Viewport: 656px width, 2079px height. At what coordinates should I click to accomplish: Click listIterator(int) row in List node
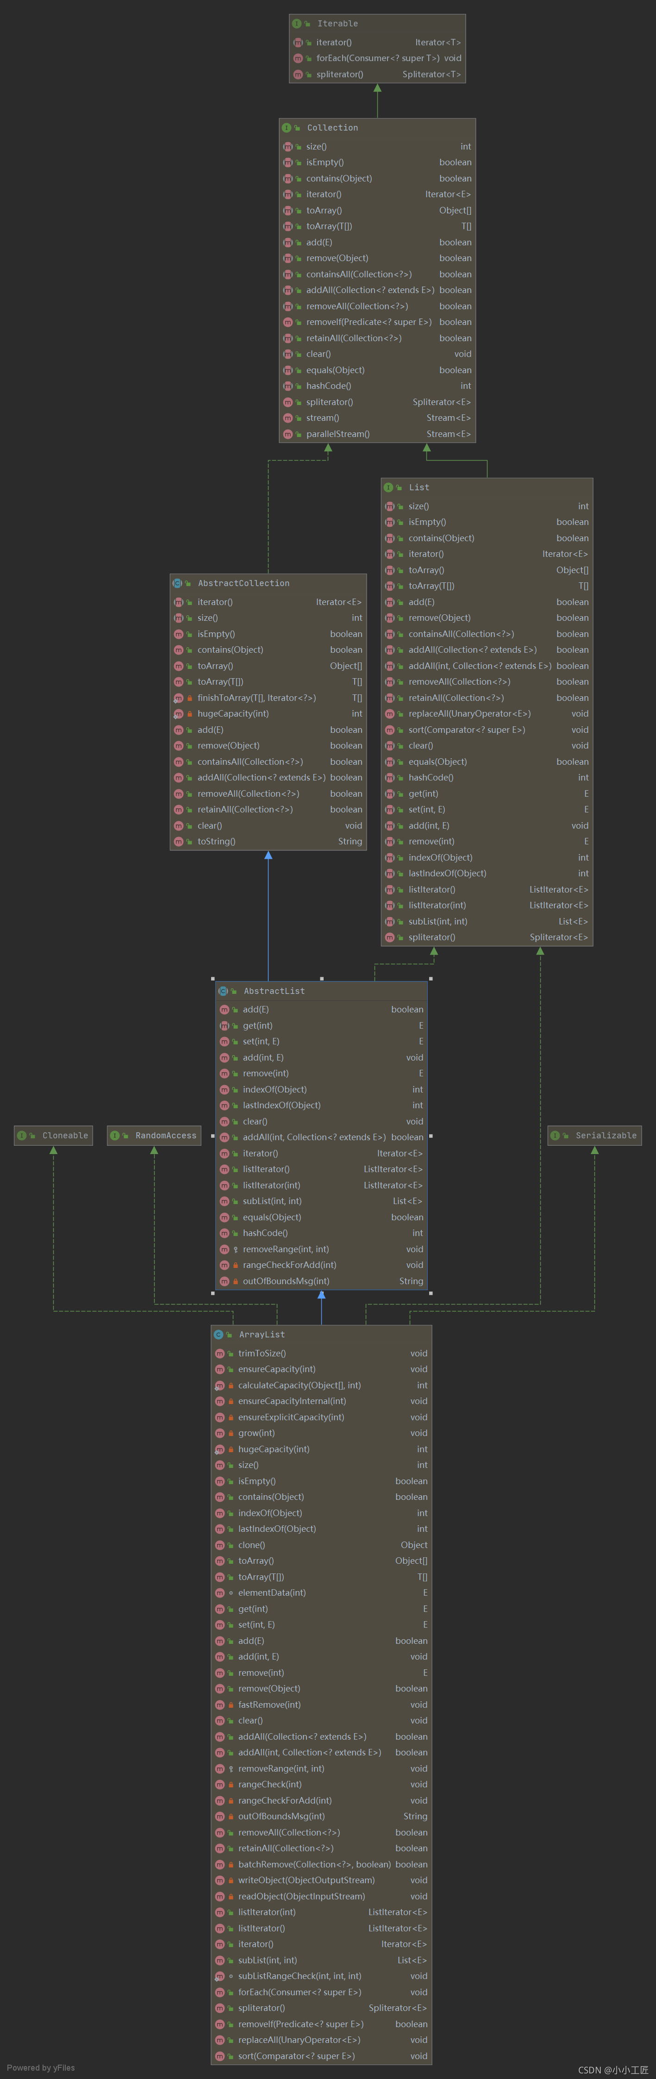487,905
